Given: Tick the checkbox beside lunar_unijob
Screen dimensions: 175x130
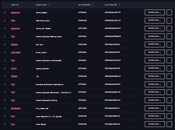Looking at the screenshot, I should point(5,52).
